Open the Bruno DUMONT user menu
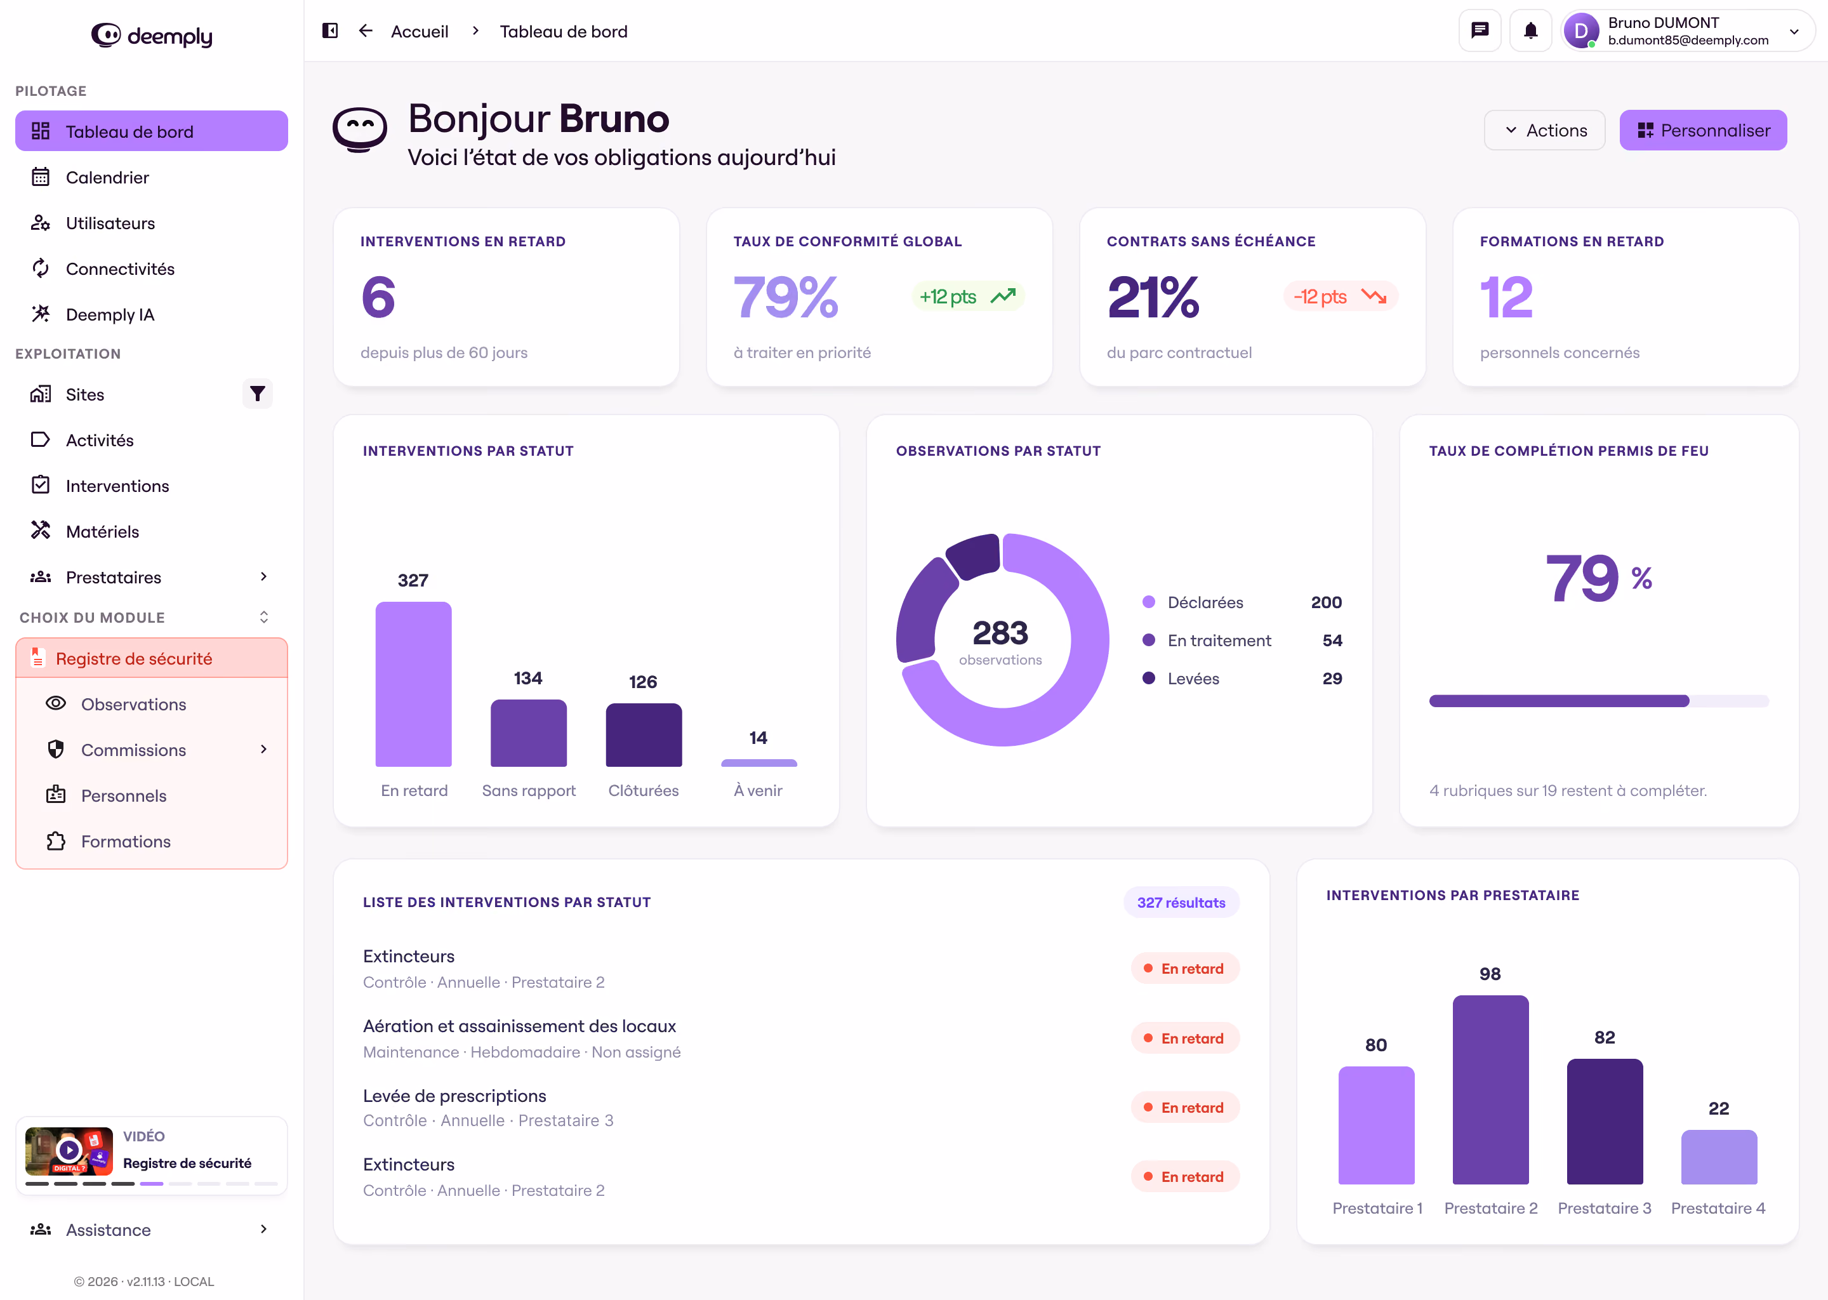This screenshot has height=1300, width=1828. click(1688, 31)
